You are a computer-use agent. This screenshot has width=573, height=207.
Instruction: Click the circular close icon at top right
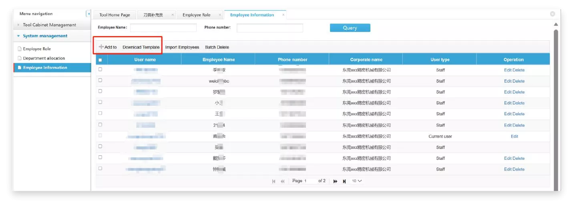553,14
